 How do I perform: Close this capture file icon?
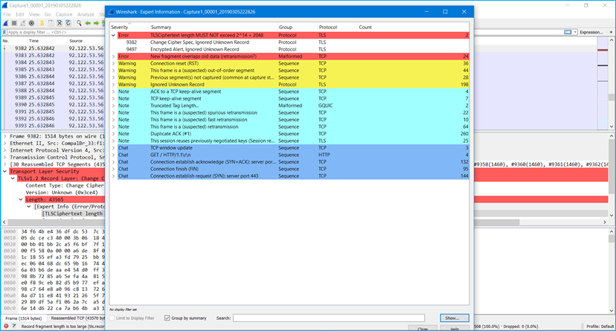click(x=60, y=23)
